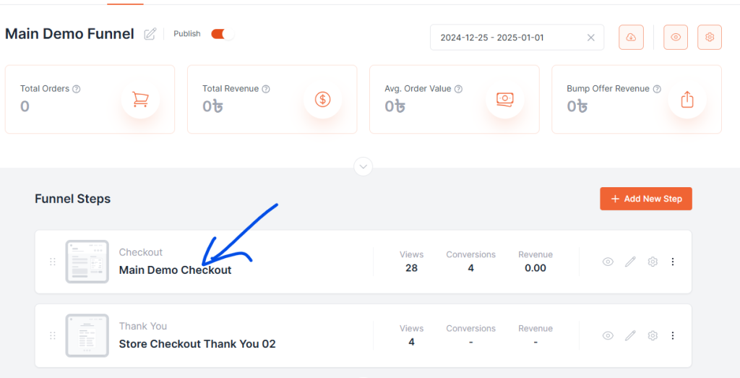Open settings gear for Store Checkout Thank You 02
740x378 pixels.
click(x=653, y=335)
